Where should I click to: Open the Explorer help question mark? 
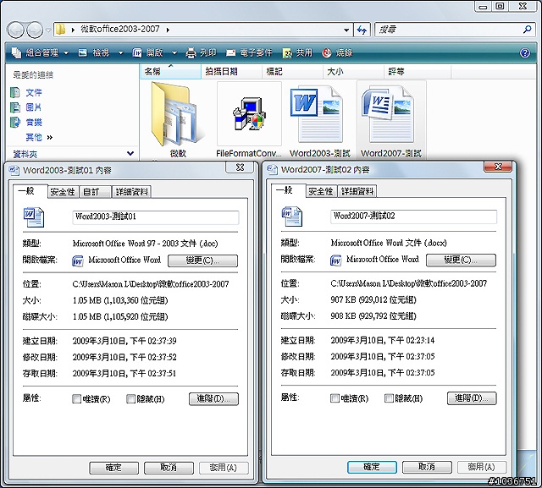[x=525, y=52]
